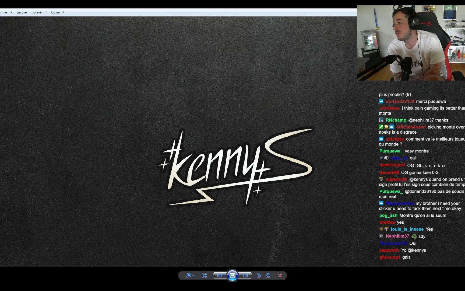Go to the next image

(245, 275)
